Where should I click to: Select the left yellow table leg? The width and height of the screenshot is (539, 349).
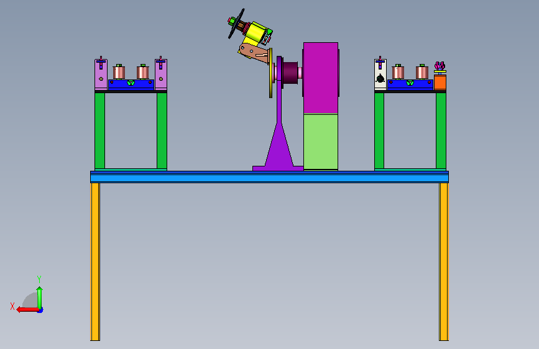[95, 262]
